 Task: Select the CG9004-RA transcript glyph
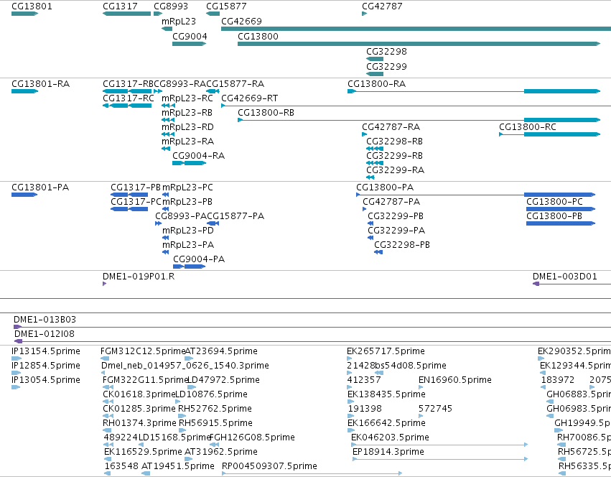point(189,163)
